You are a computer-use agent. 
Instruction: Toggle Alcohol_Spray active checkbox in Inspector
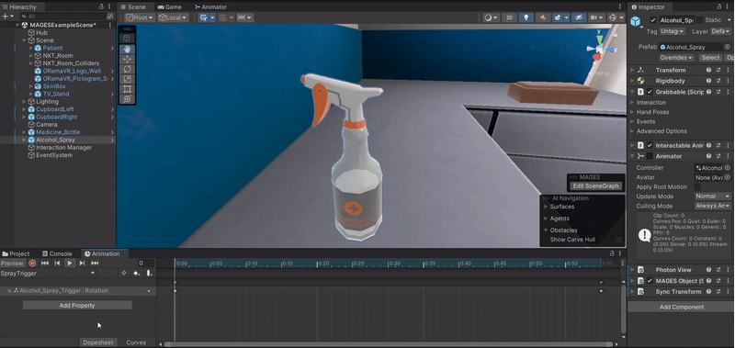tap(652, 20)
